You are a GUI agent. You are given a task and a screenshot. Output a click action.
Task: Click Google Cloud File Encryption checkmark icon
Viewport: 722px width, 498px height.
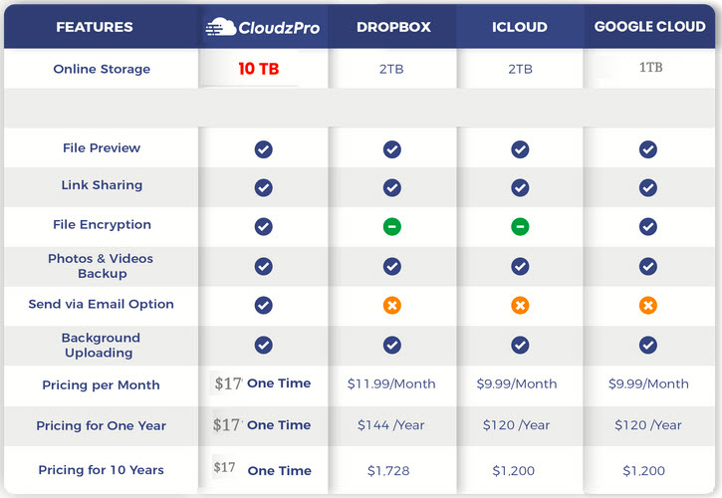click(x=648, y=227)
